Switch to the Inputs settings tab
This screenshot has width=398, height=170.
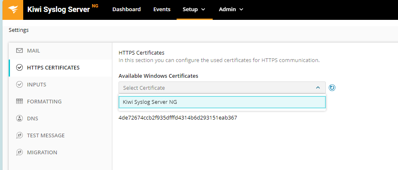(61, 84)
